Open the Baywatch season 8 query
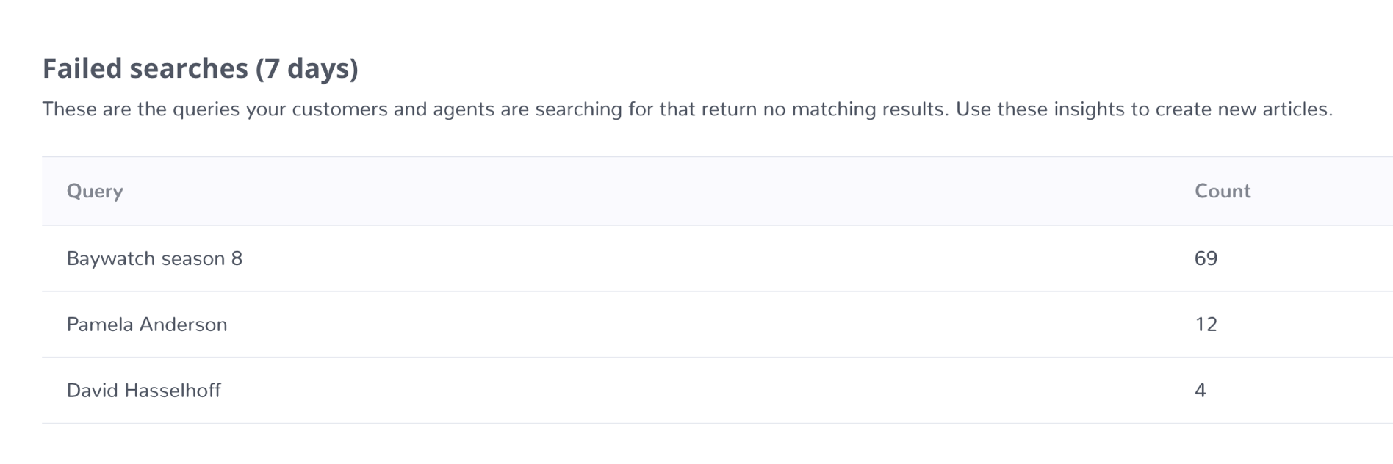 [154, 258]
